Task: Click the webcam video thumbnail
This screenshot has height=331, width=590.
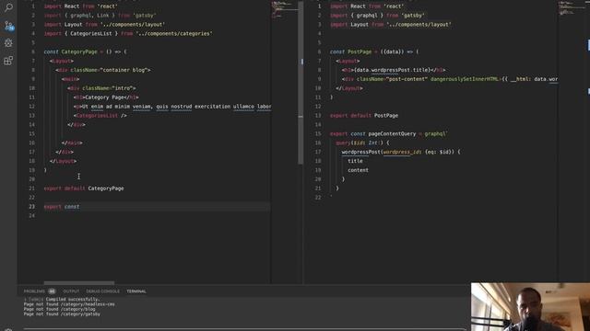Action: coord(531,307)
